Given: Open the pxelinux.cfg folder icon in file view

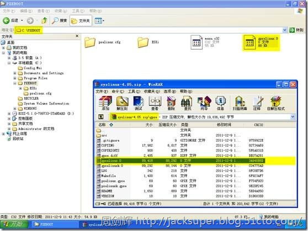Looking at the screenshot, I should [x=90, y=42].
